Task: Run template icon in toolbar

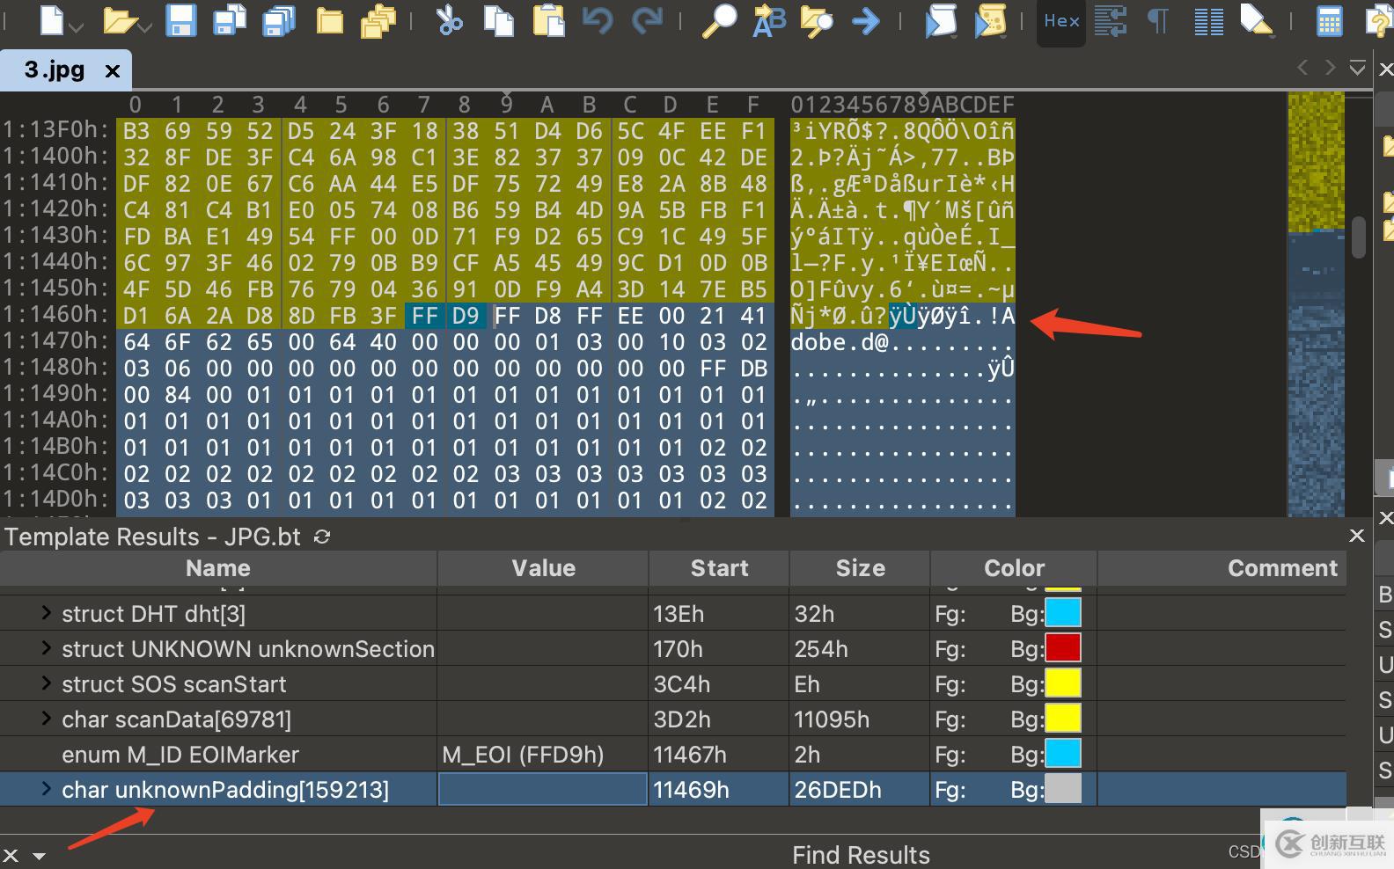Action: [x=990, y=20]
